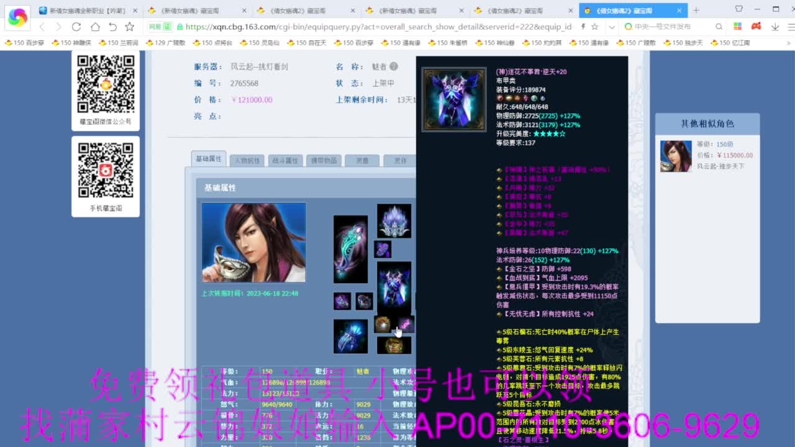Open the browser hamburger menu icon
Image resolution: width=795 pixels, height=447 pixels.
point(791,27)
